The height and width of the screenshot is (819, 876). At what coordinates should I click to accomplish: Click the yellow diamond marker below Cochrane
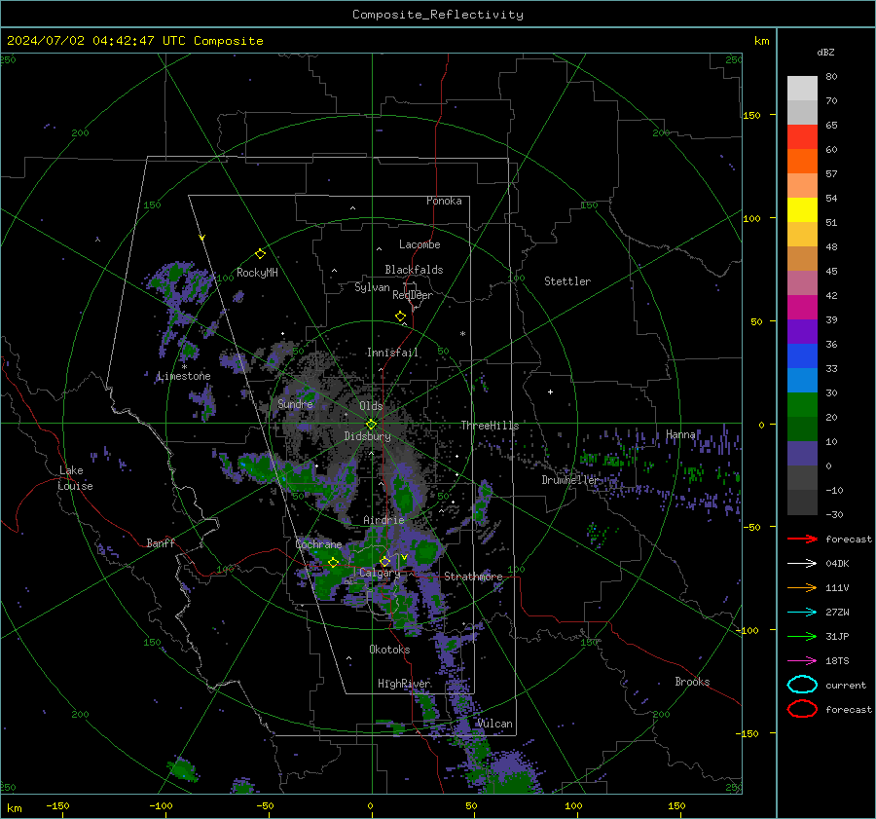[334, 563]
